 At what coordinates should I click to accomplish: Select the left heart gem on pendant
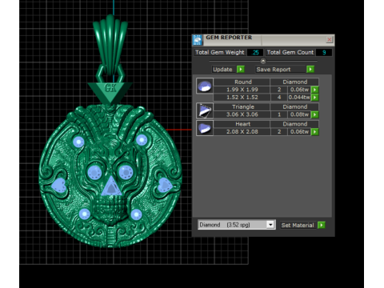59,185
